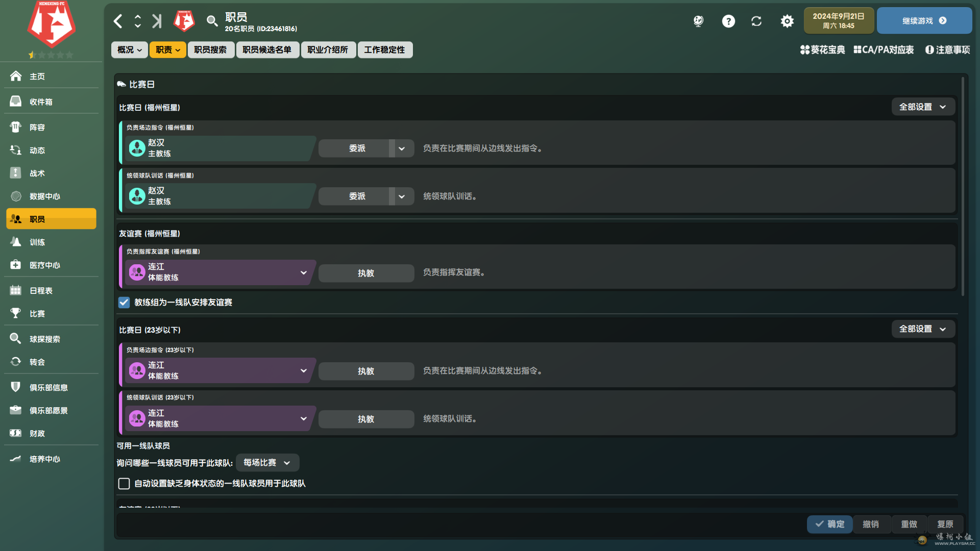Open settings gear icon
This screenshot has width=980, height=551.
[x=787, y=21]
